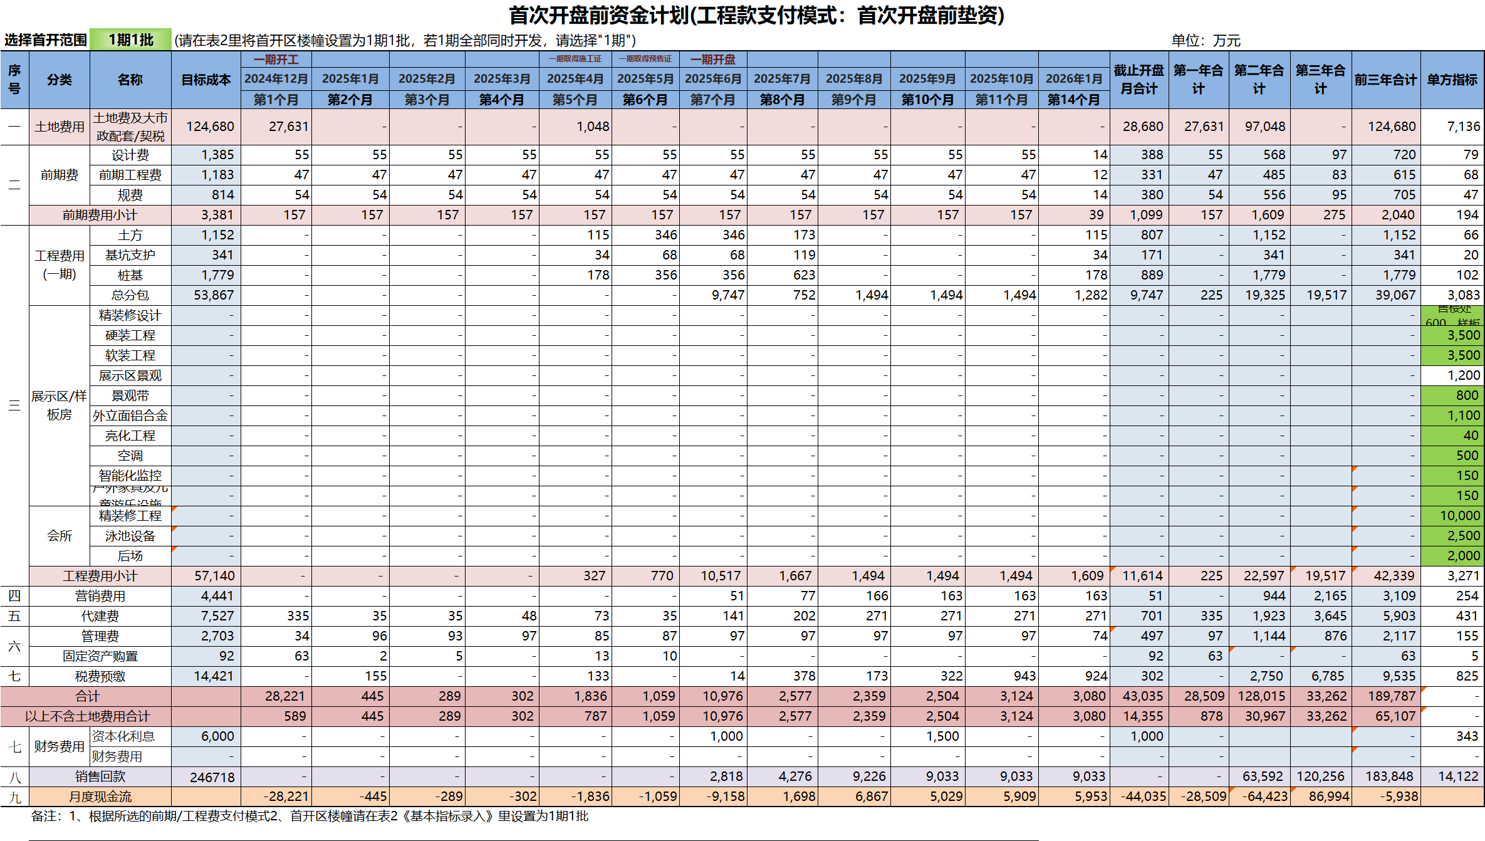
Task: Select the '工程费用小计' subtotal label
Action: point(100,576)
